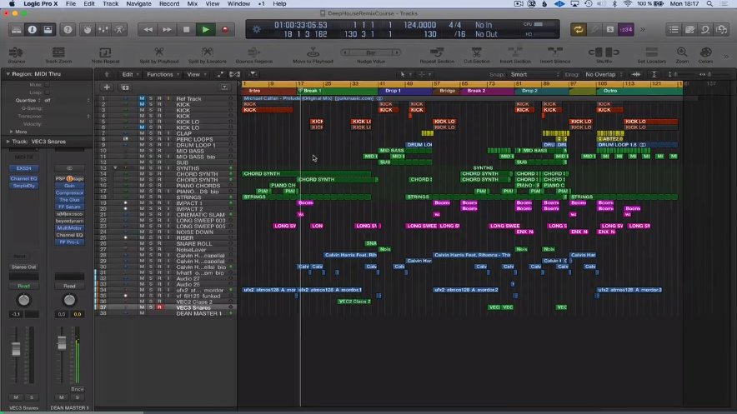Click the MultiMeter plugin slot

pyautogui.click(x=69, y=228)
